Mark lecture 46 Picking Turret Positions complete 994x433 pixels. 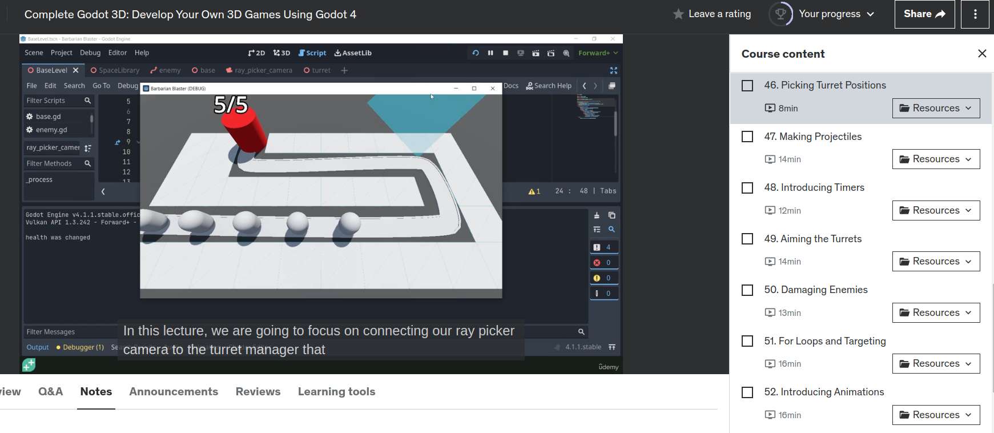(x=747, y=86)
